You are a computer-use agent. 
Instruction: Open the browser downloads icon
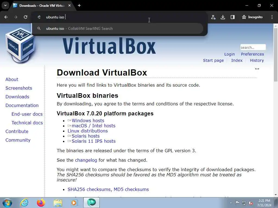(x=223, y=17)
